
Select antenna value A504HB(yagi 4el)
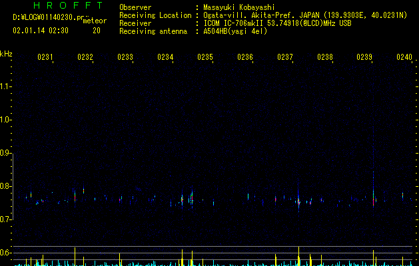(x=235, y=31)
